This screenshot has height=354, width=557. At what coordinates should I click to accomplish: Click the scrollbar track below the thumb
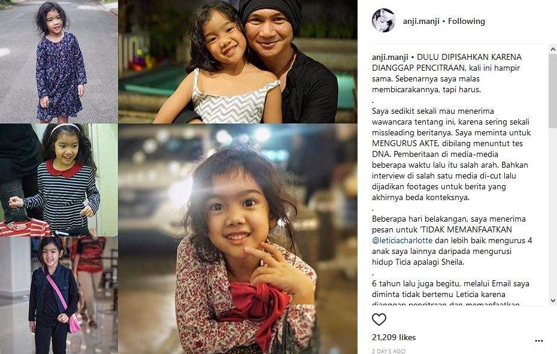pos(553,212)
